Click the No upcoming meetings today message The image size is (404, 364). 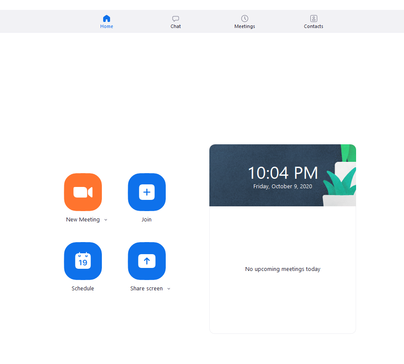point(283,269)
